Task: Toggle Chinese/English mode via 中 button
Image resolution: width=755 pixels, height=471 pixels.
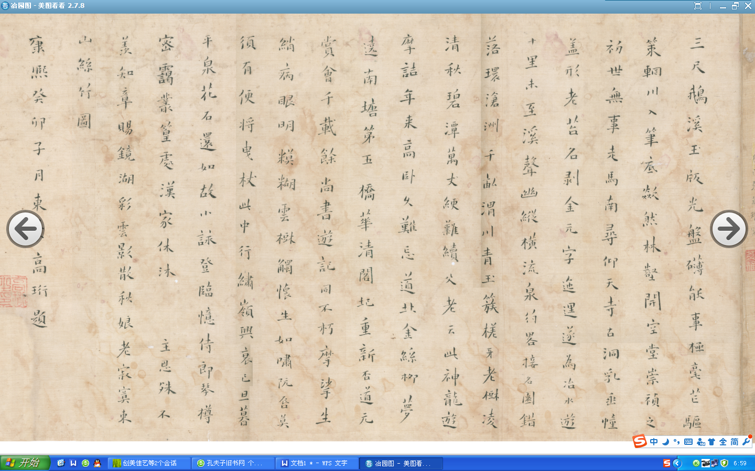Action: pyautogui.click(x=654, y=442)
